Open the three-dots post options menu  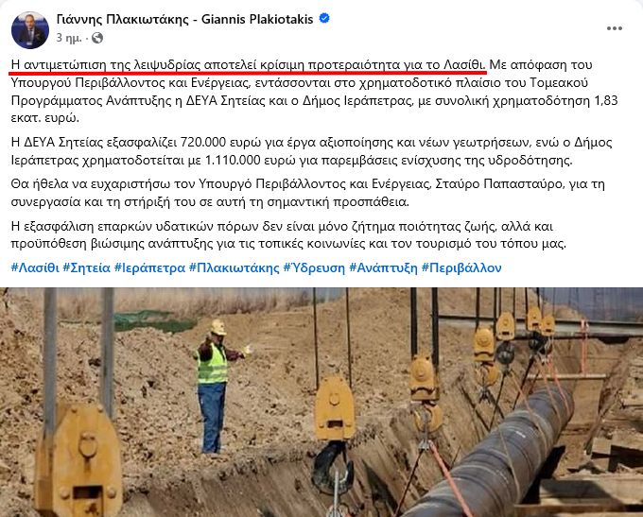[615, 28]
